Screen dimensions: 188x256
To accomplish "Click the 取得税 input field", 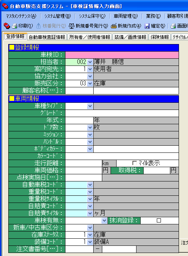I will pyautogui.click(x=157, y=171).
